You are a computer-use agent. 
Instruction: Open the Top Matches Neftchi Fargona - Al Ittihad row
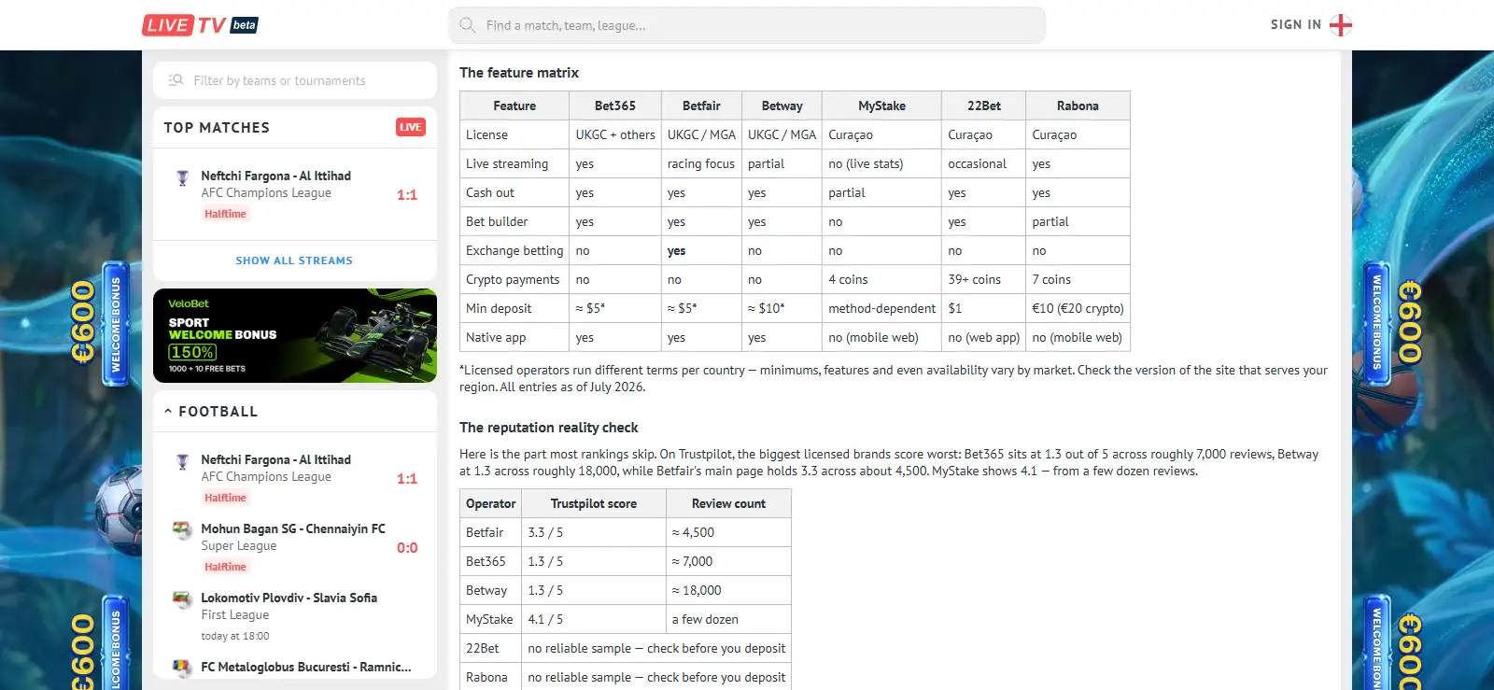point(295,194)
